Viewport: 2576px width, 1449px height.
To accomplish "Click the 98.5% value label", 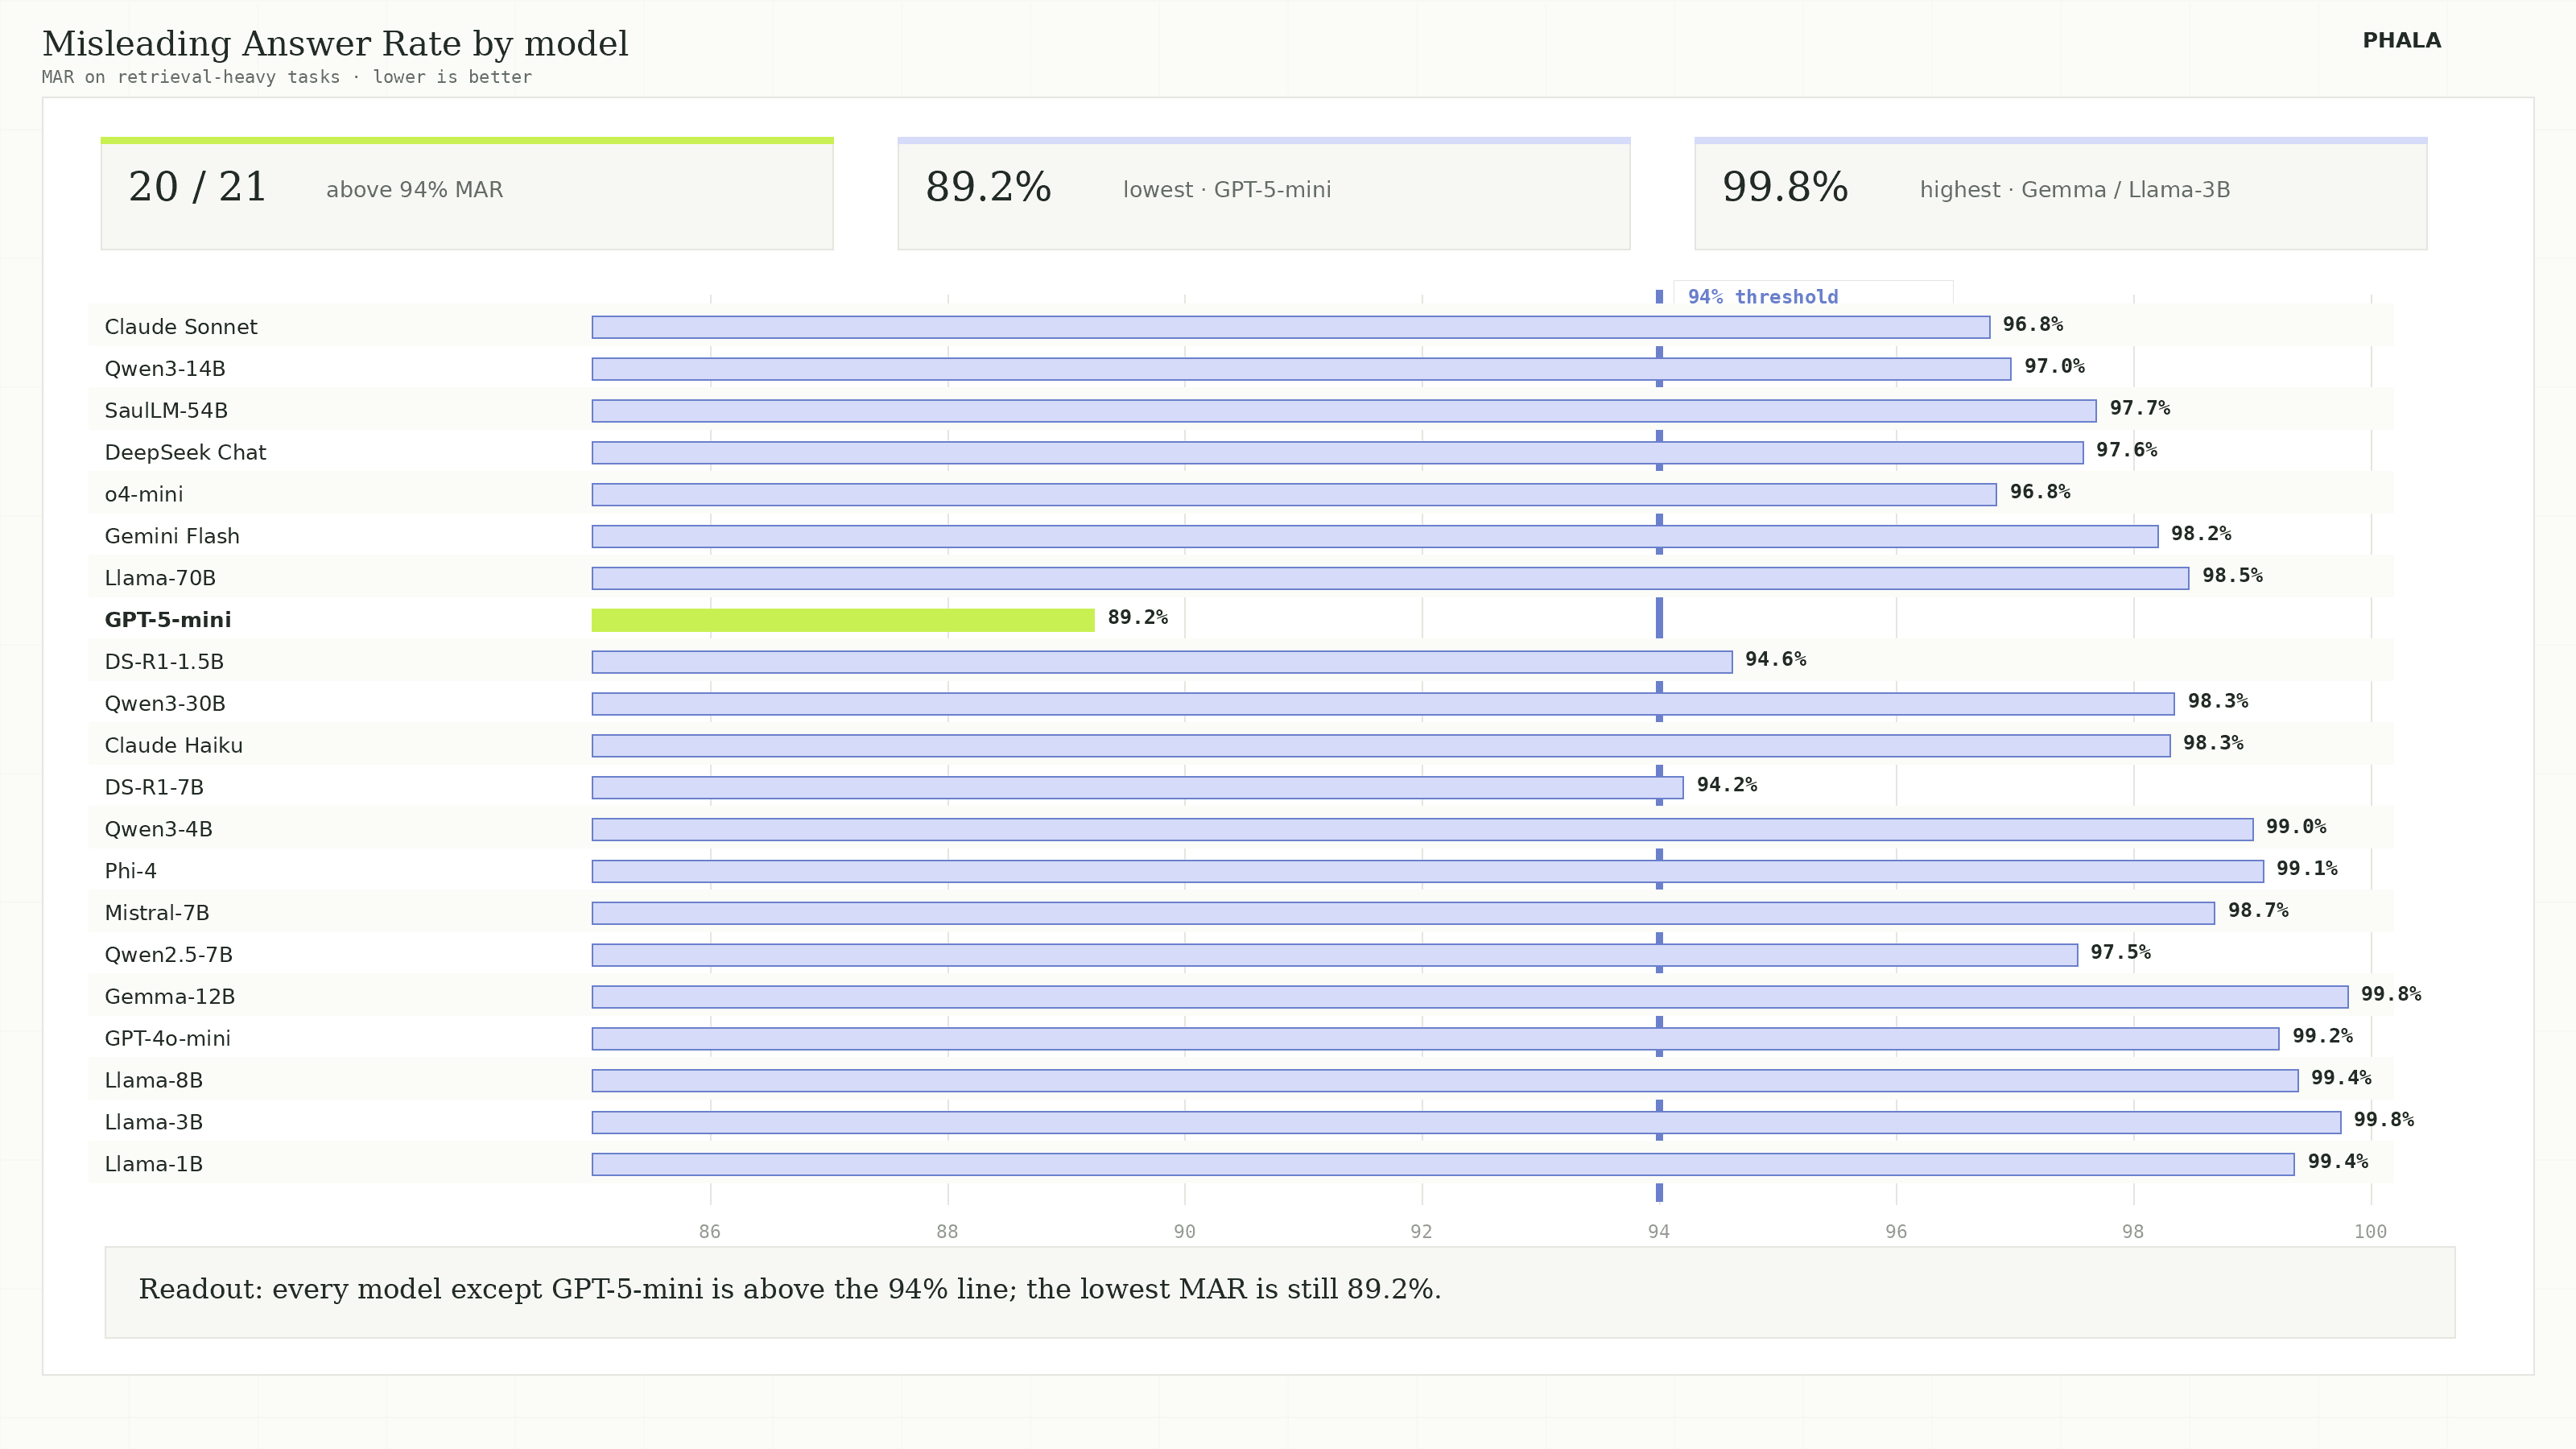I will point(2232,576).
